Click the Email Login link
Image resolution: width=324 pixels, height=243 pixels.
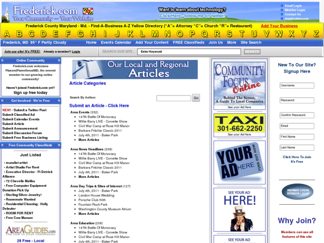point(293,6)
